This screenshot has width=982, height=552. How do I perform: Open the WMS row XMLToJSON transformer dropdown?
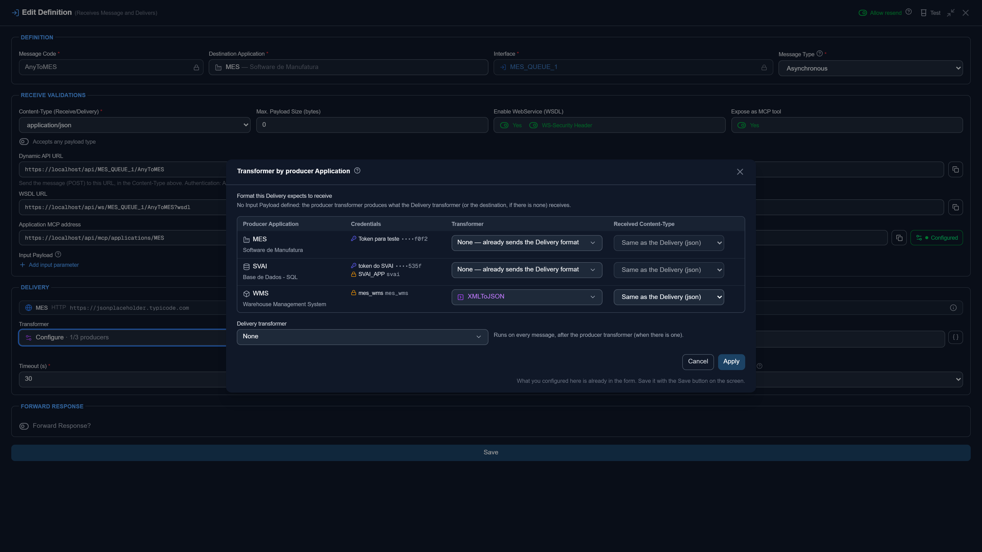[527, 297]
